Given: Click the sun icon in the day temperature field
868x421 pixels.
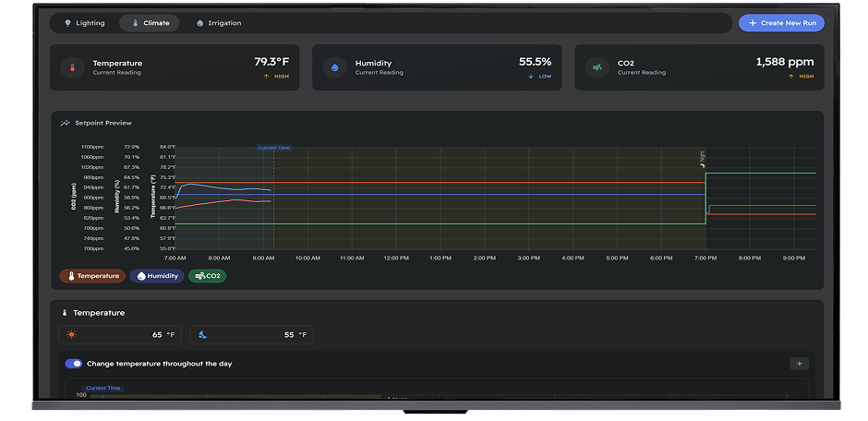Looking at the screenshot, I should pos(71,335).
